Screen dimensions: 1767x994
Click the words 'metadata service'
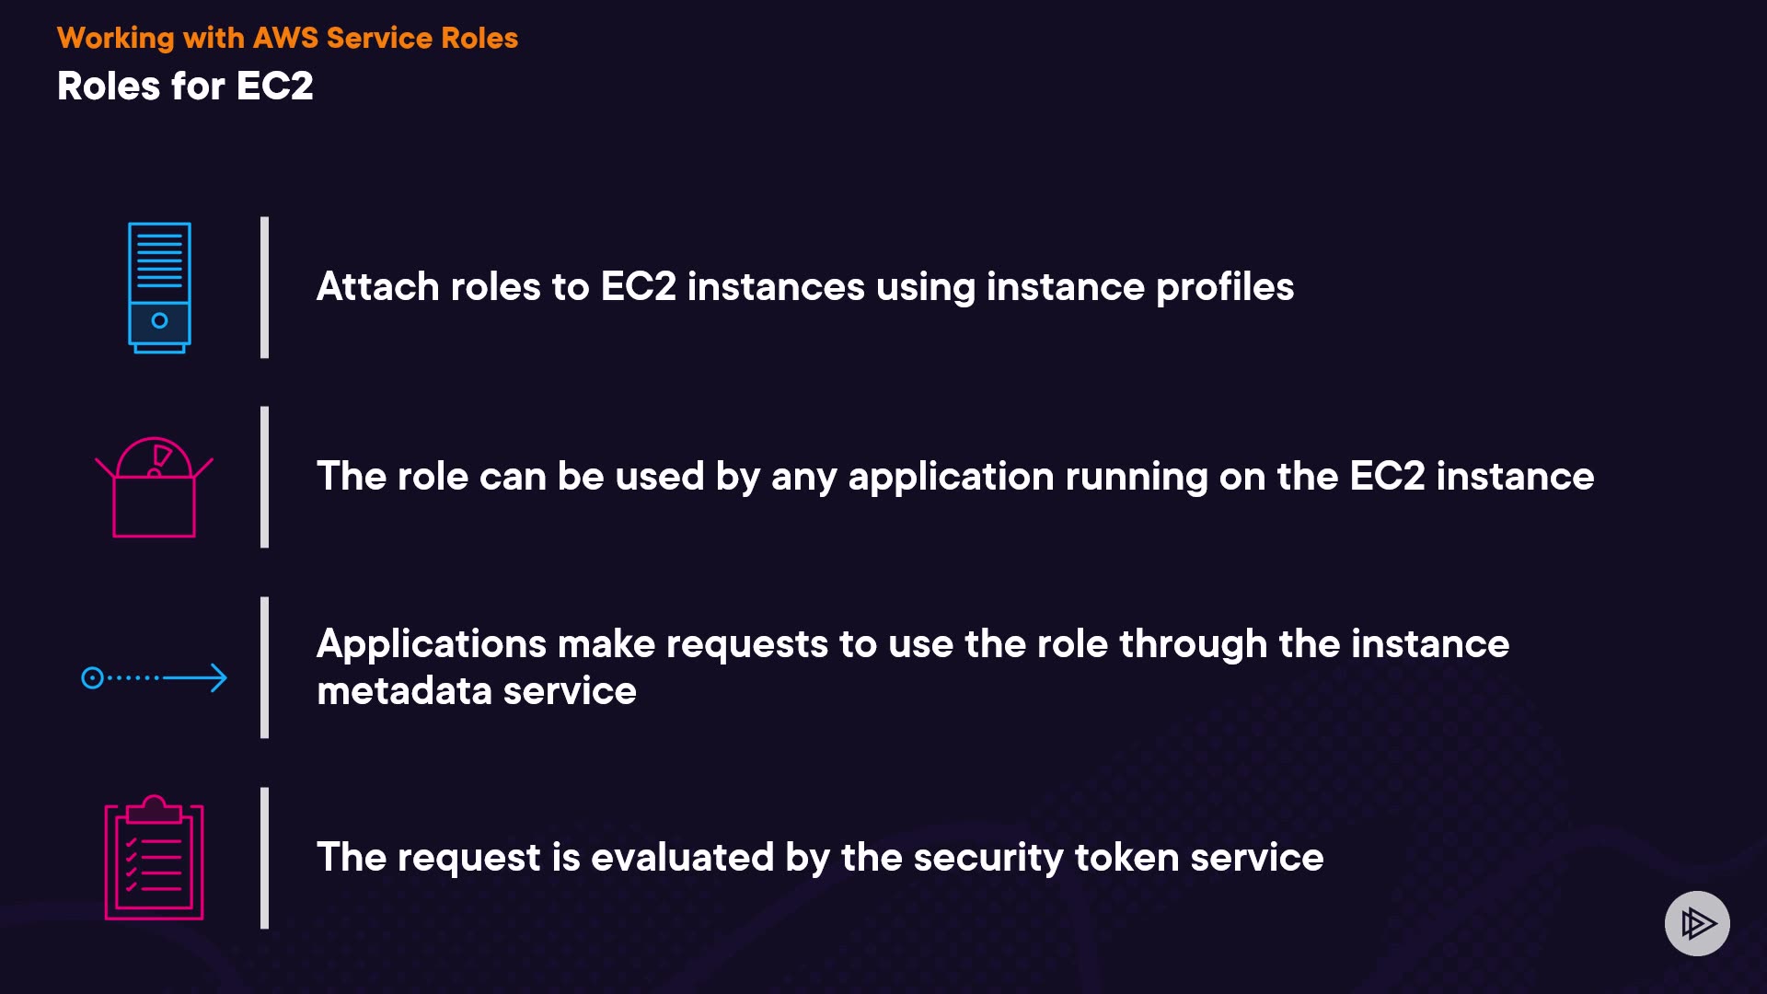pyautogui.click(x=476, y=692)
